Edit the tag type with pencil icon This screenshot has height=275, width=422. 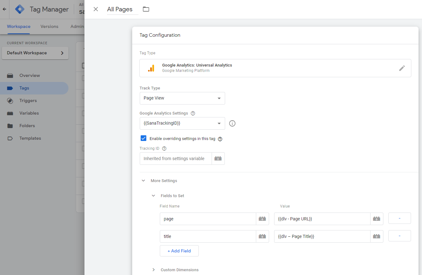(x=402, y=68)
